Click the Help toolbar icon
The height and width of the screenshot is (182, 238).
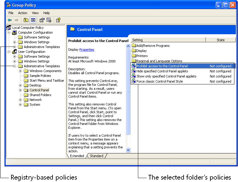coord(58,20)
